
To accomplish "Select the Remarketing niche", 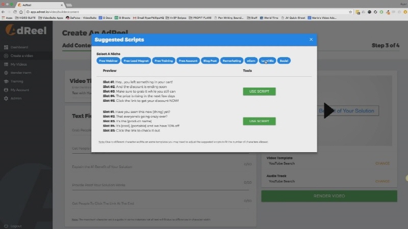I will pos(232,61).
